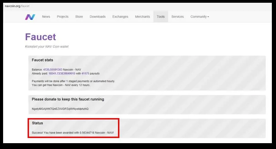Click the 'Faucet stats' heading

[x=42, y=60]
